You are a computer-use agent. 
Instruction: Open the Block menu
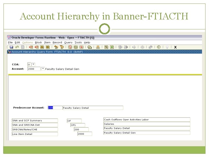tap(38, 42)
